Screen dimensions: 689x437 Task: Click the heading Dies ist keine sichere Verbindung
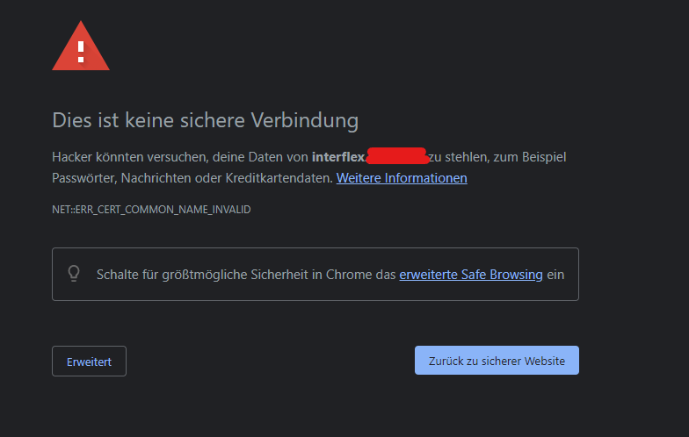206,120
